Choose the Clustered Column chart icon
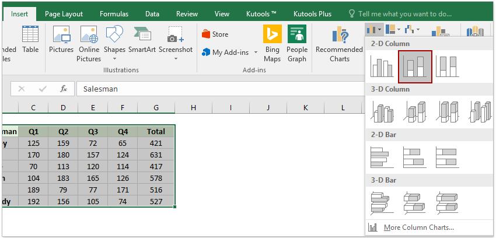The image size is (496, 238). pos(382,66)
